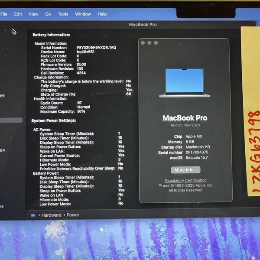Open the Window menu
The width and height of the screenshot is (260, 260).
point(83,14)
